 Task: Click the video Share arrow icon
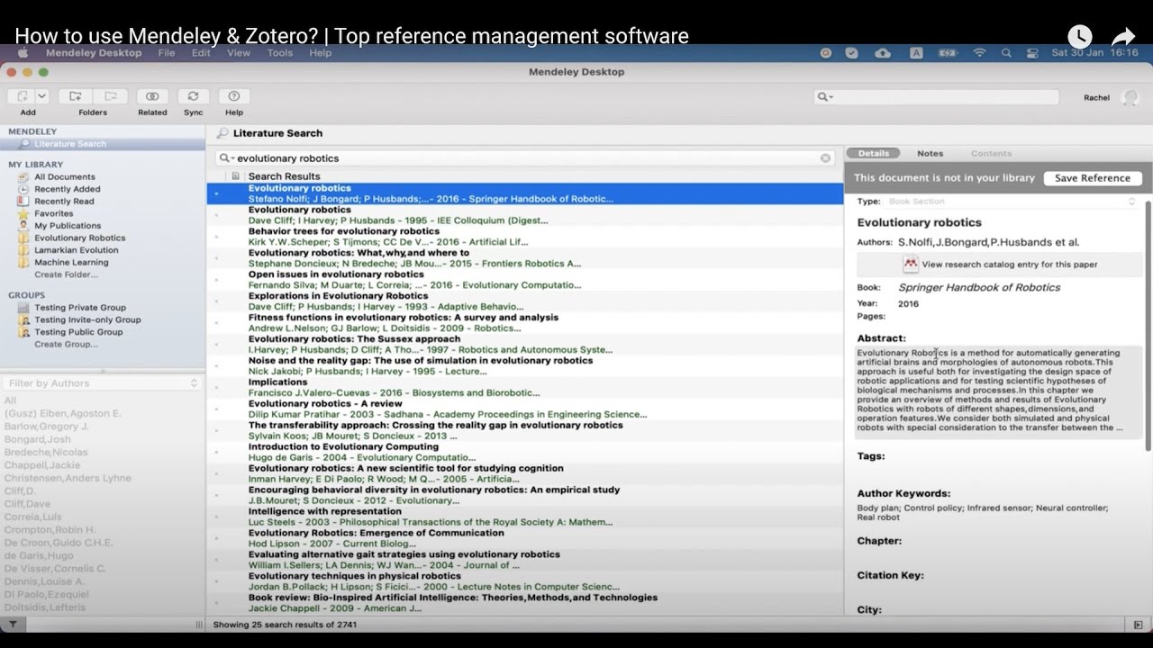[x=1122, y=37]
